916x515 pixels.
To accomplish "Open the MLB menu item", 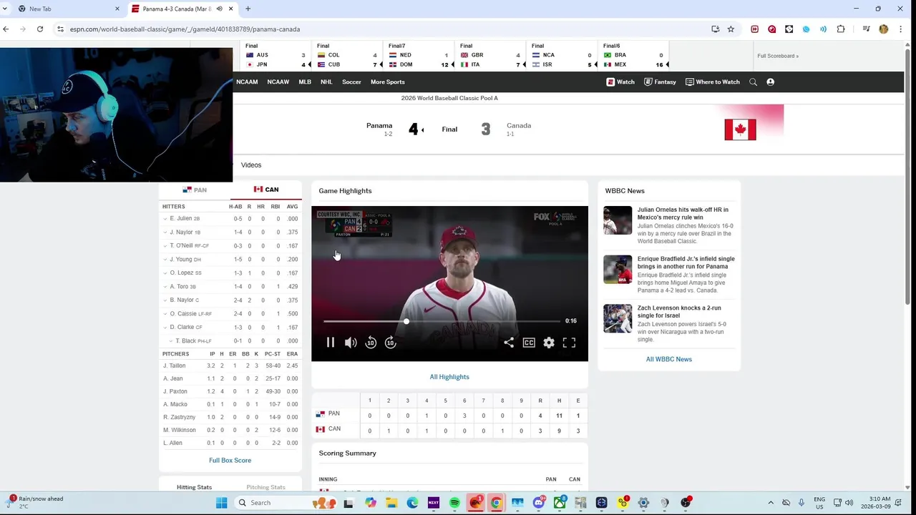I will (x=305, y=82).
